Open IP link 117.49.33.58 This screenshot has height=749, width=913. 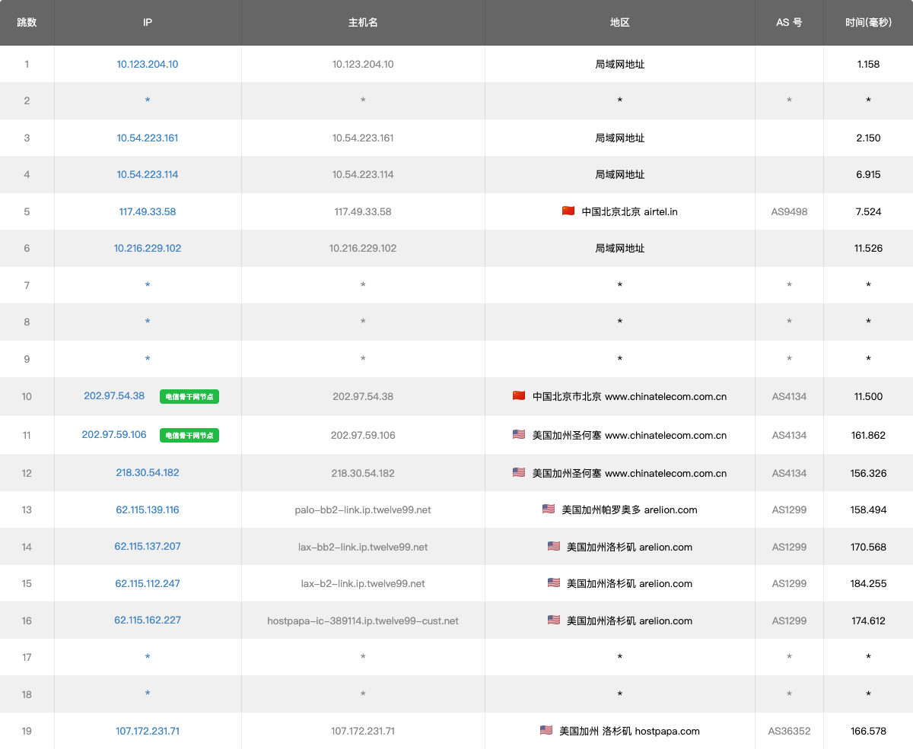coord(148,211)
